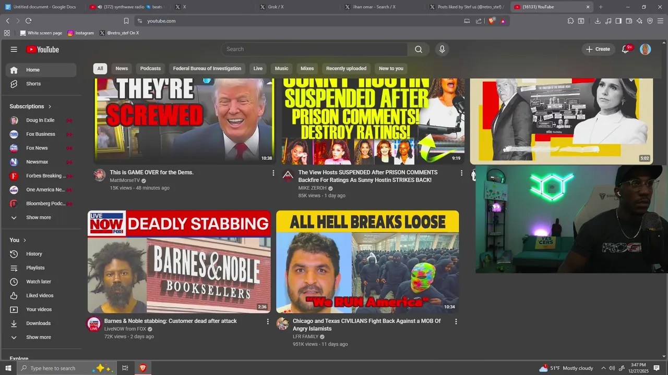Image resolution: width=668 pixels, height=375 pixels.
Task: Open Forbes Breaking subscription
Action: [x=41, y=176]
